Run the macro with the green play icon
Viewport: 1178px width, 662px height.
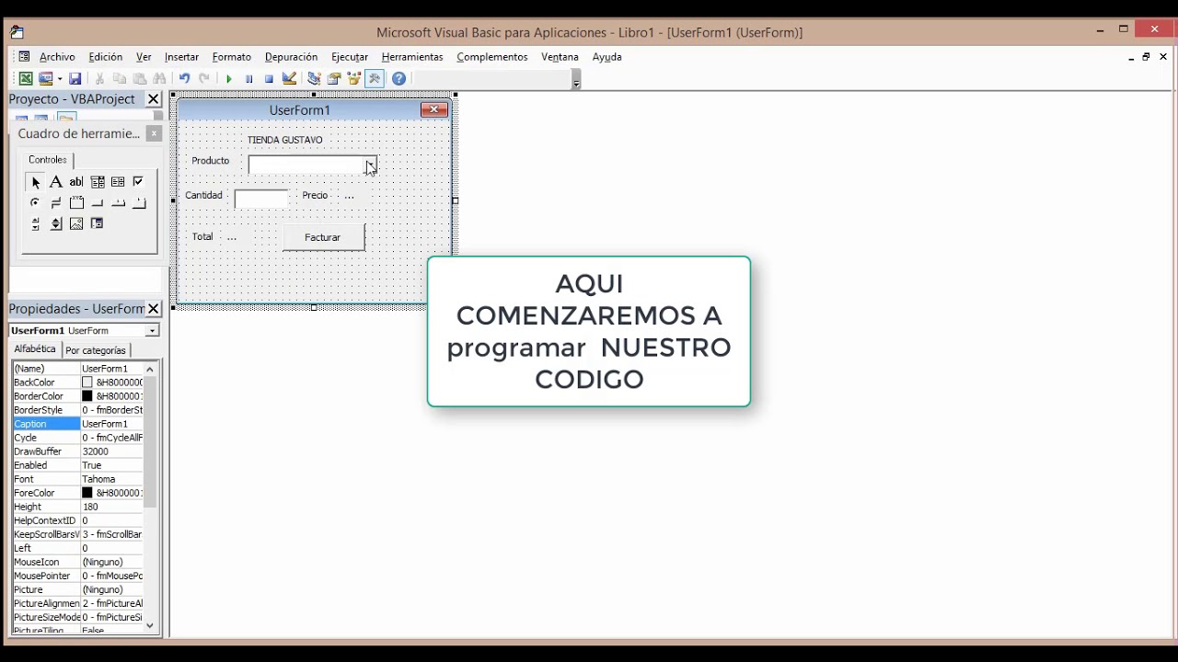(x=228, y=79)
